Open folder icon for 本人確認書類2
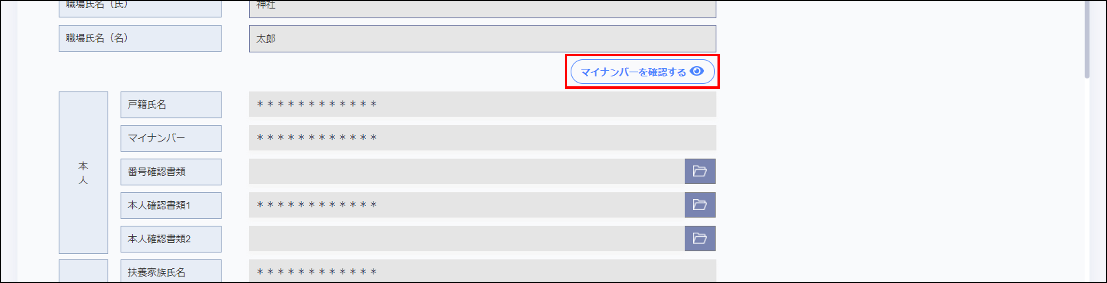 pos(700,238)
